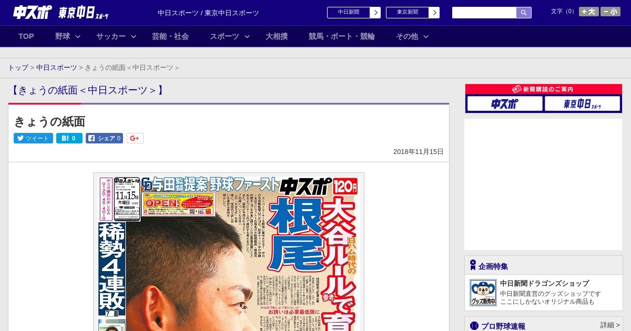Go to TOP in navigation bar
This screenshot has width=631, height=331.
(x=26, y=36)
